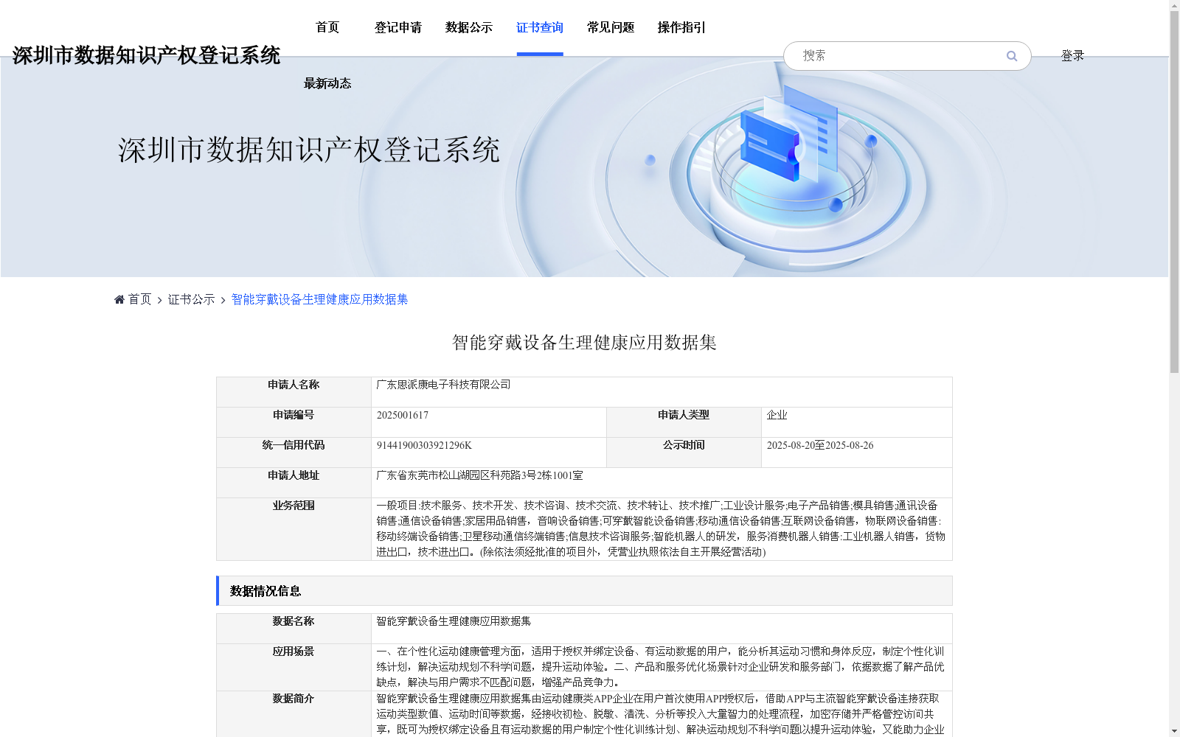Click the 应用场景 label cell
The width and height of the screenshot is (1180, 737).
tap(294, 667)
